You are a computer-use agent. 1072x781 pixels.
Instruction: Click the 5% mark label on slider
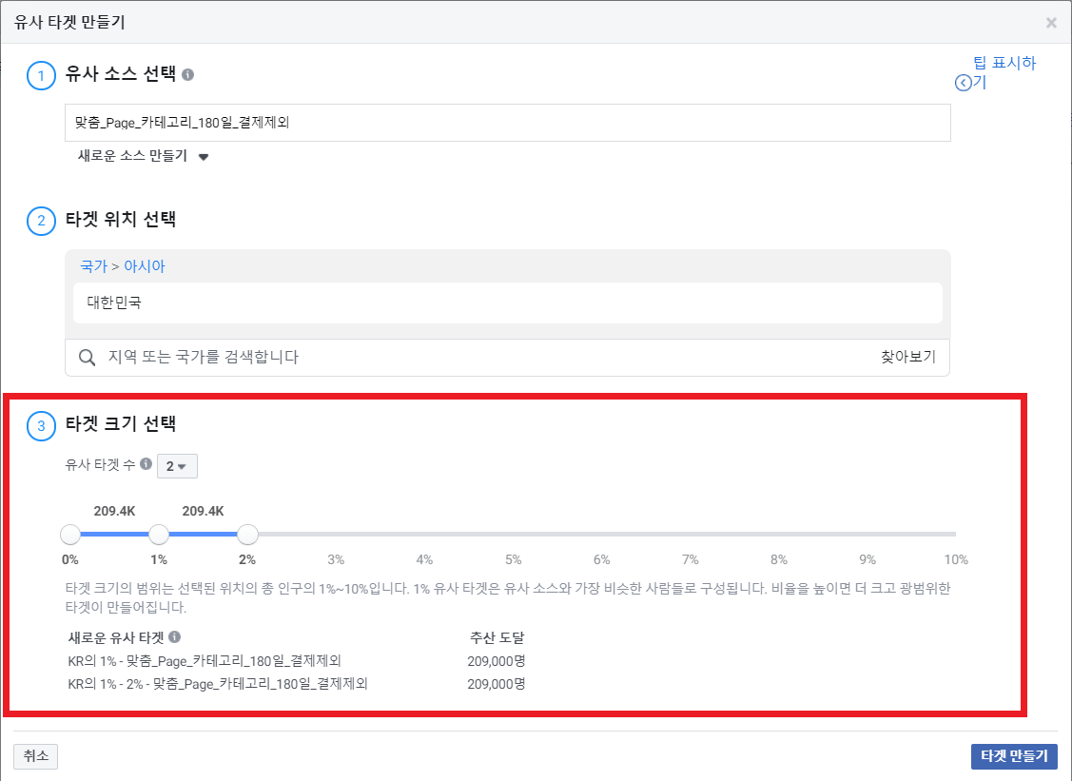[514, 559]
